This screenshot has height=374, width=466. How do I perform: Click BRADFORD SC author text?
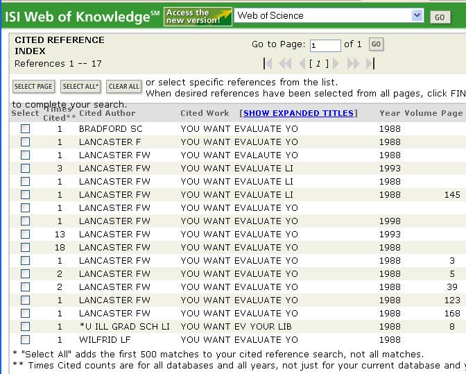coord(110,129)
